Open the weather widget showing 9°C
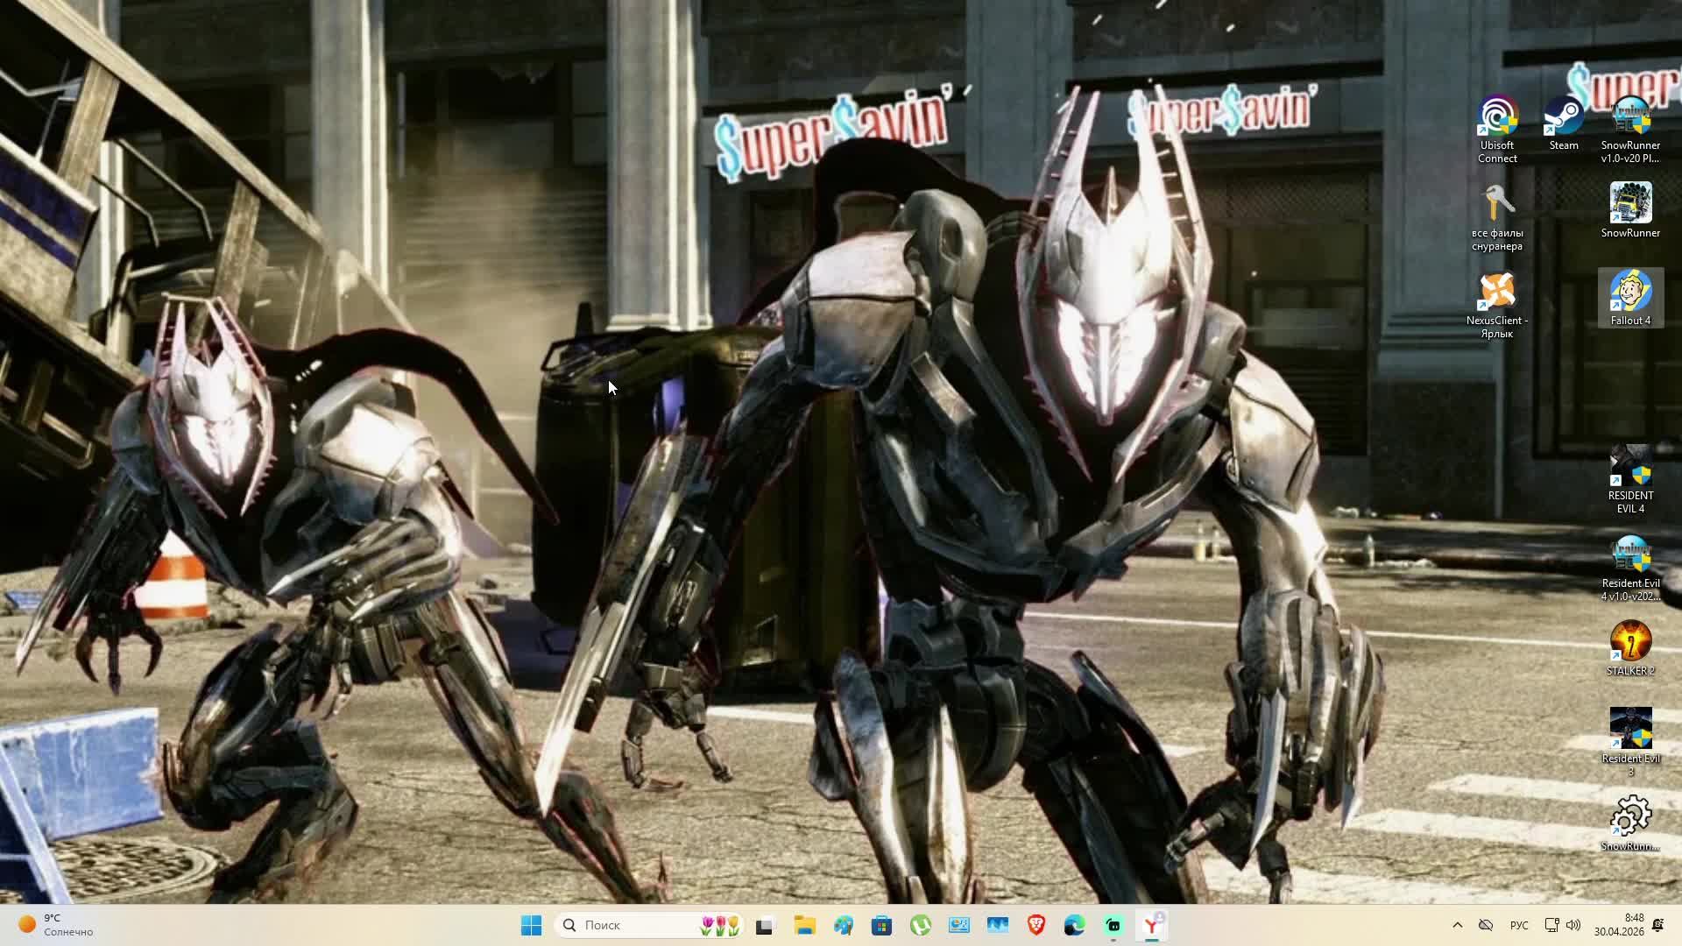Screen dimensions: 1682x946 pos(57,925)
